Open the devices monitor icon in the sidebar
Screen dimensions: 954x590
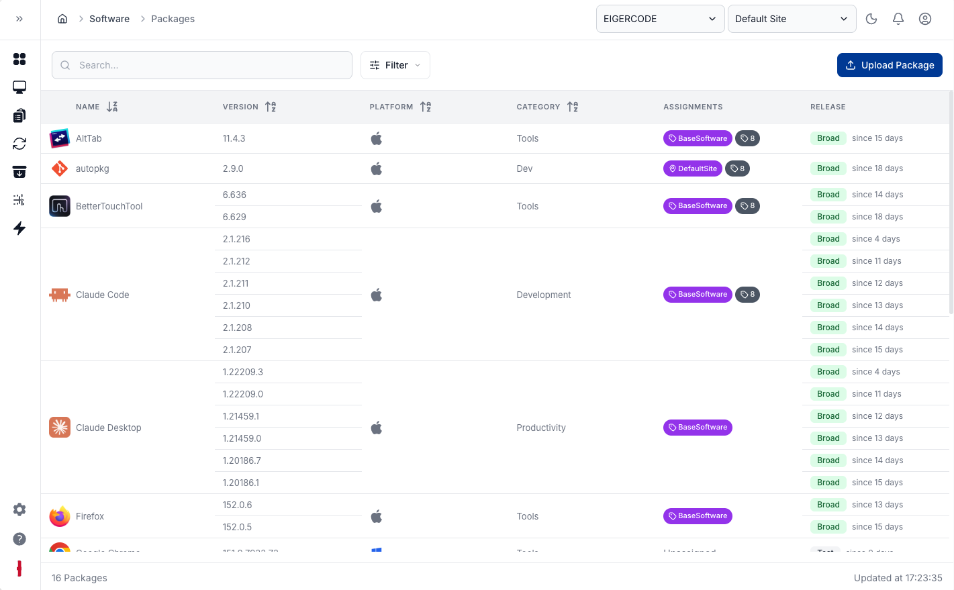pos(19,87)
